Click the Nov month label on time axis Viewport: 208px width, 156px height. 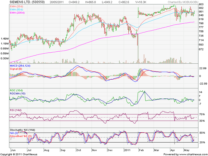pos(95,150)
